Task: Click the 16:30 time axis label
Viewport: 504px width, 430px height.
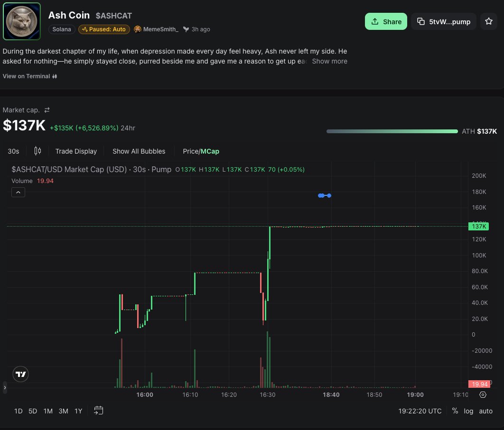Action: [268, 394]
